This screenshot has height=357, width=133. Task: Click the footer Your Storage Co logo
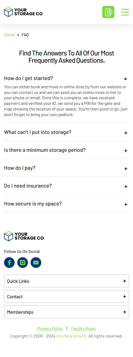coord(24,236)
